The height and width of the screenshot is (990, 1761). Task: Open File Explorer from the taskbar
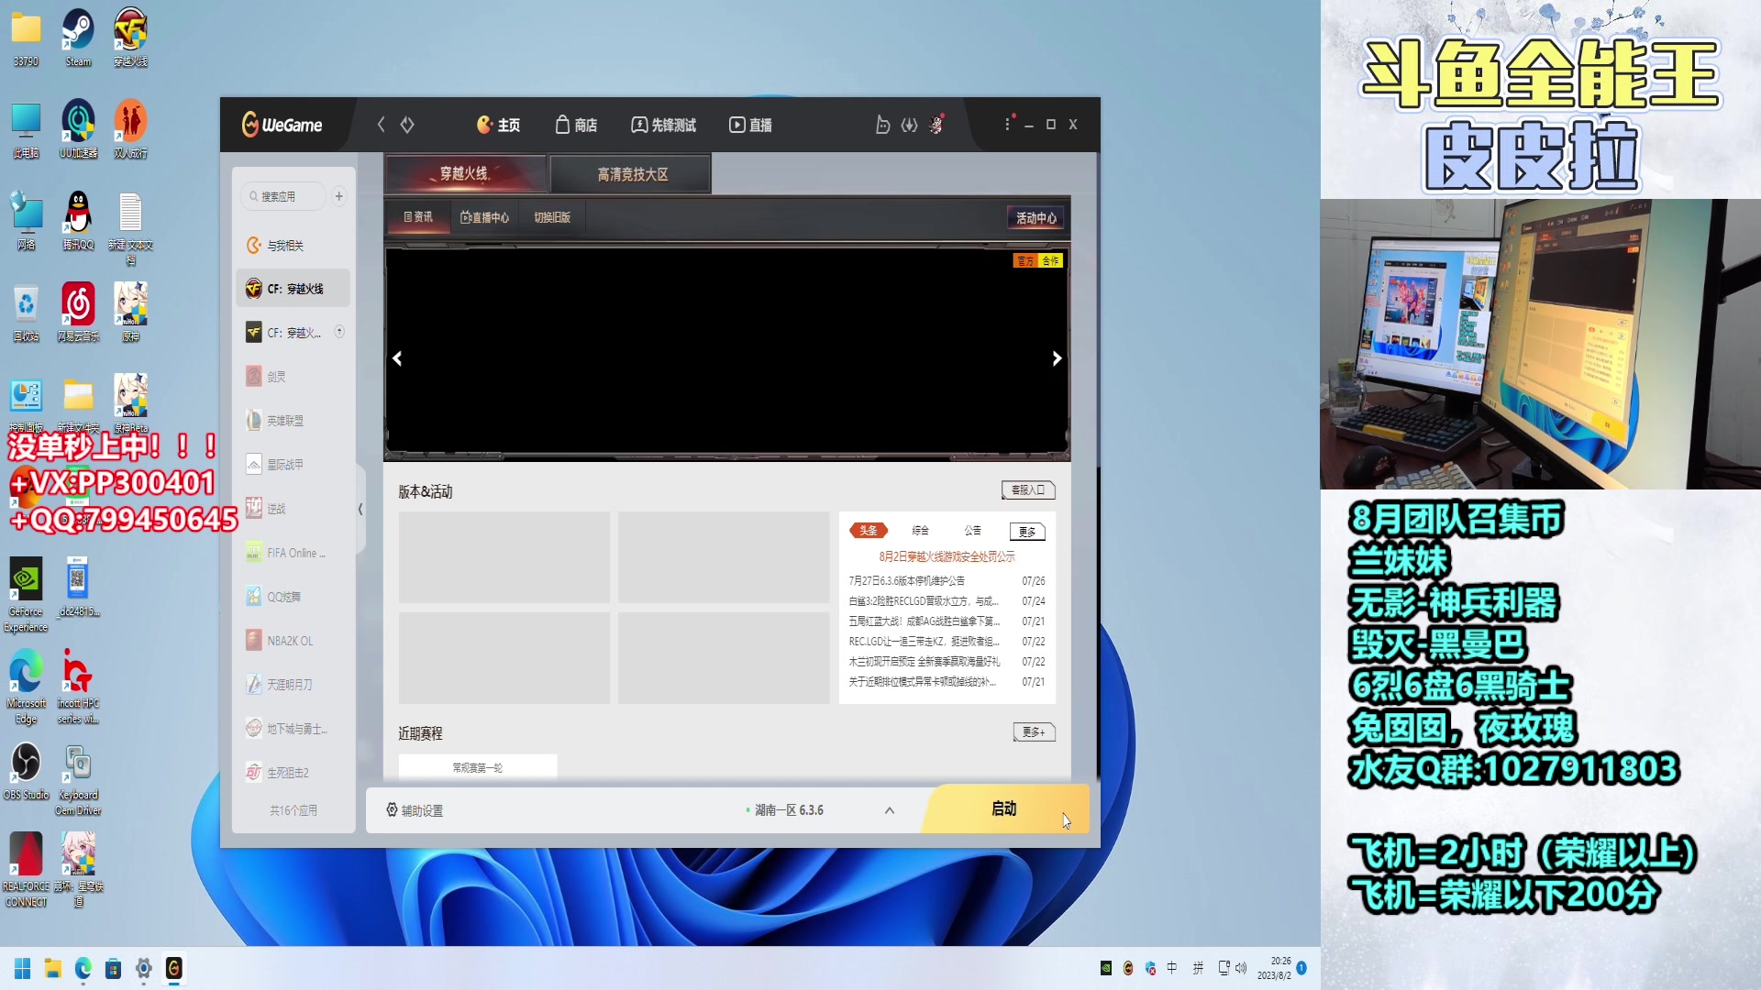coord(53,969)
